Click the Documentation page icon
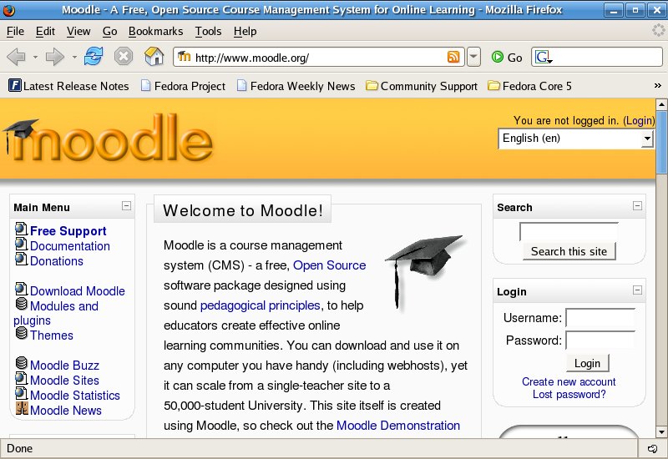The width and height of the screenshot is (668, 459). pyautogui.click(x=22, y=245)
